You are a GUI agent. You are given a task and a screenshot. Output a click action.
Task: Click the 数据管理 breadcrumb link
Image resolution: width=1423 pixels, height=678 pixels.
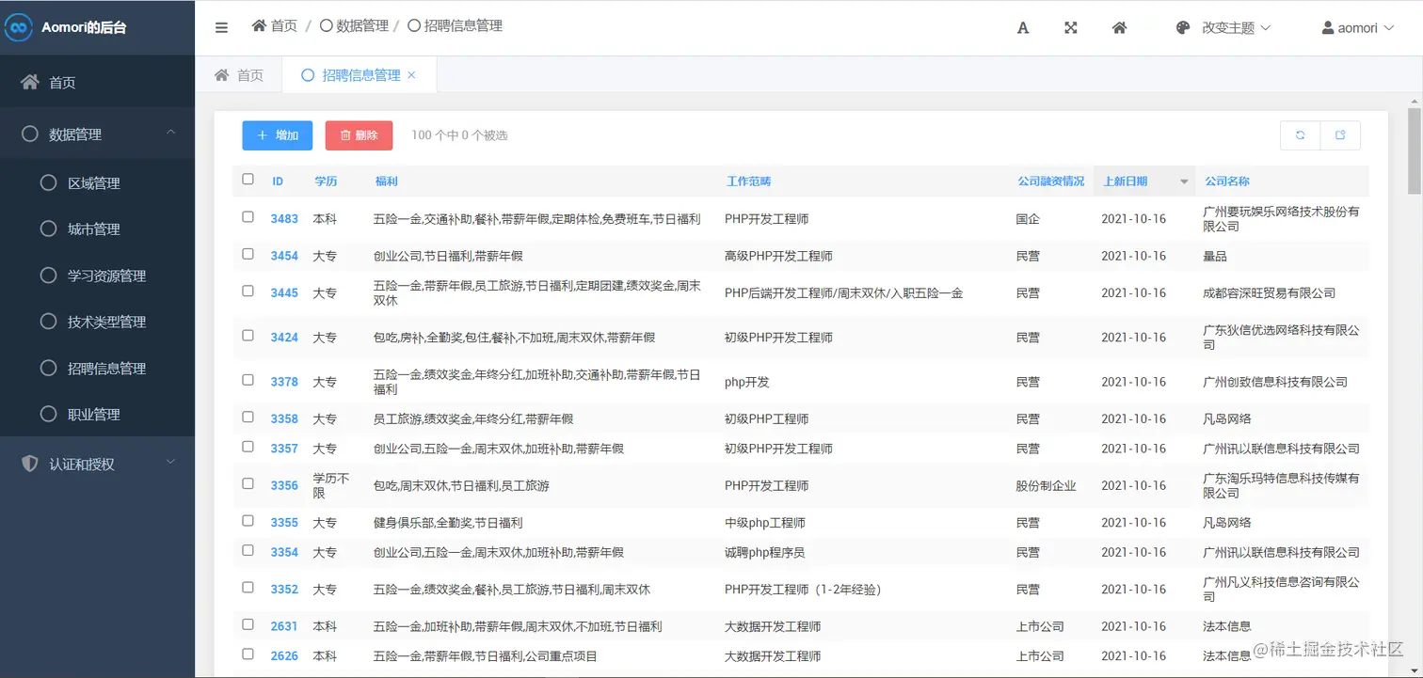(354, 26)
